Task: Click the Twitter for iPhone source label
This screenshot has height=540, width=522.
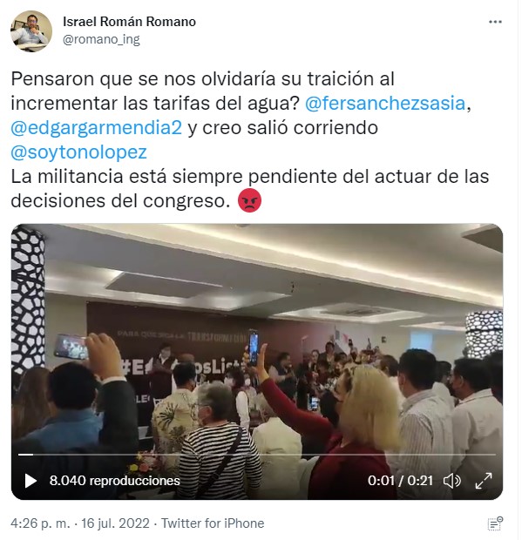Action: coord(213,523)
